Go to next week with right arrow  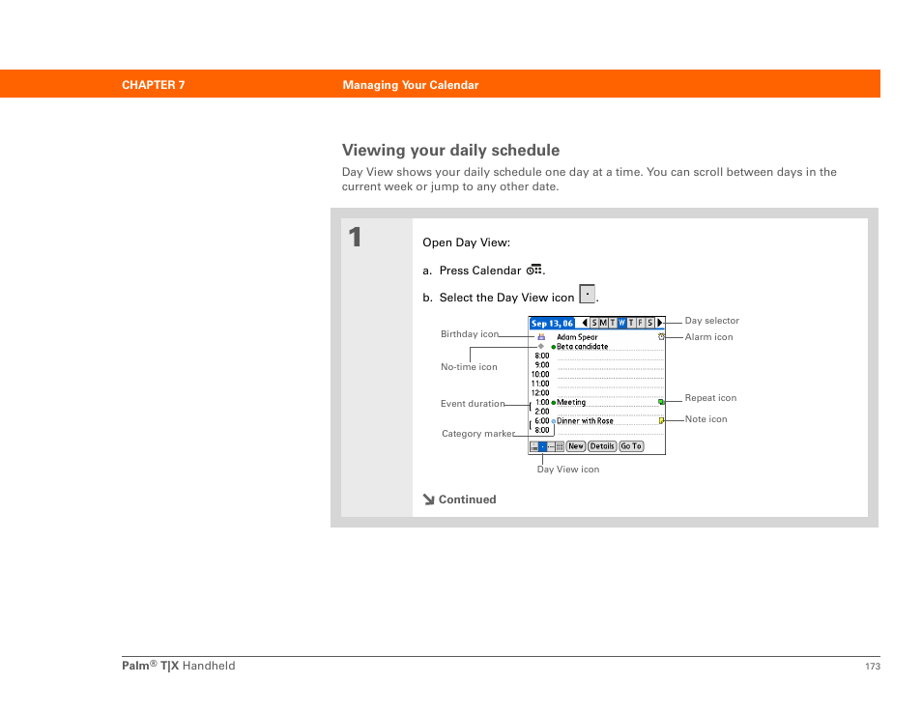click(660, 323)
